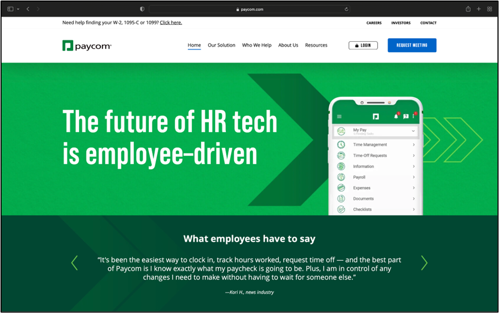This screenshot has height=313, width=499.
Task: Click 'What employees have to say' heading
Action: click(x=249, y=239)
